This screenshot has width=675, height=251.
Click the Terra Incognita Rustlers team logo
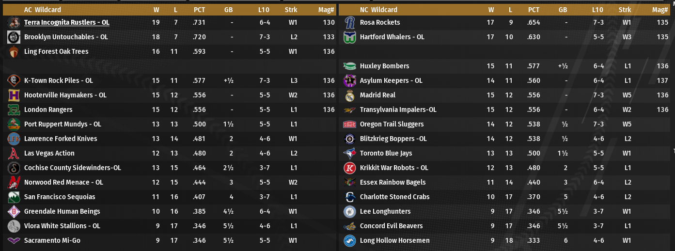click(14, 22)
